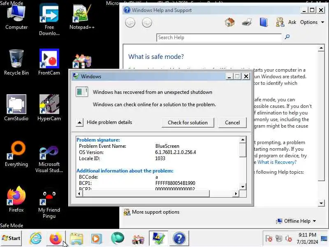Launch Microsoft Visual Studio shortcut
This screenshot has height=247, width=329.
(49, 159)
